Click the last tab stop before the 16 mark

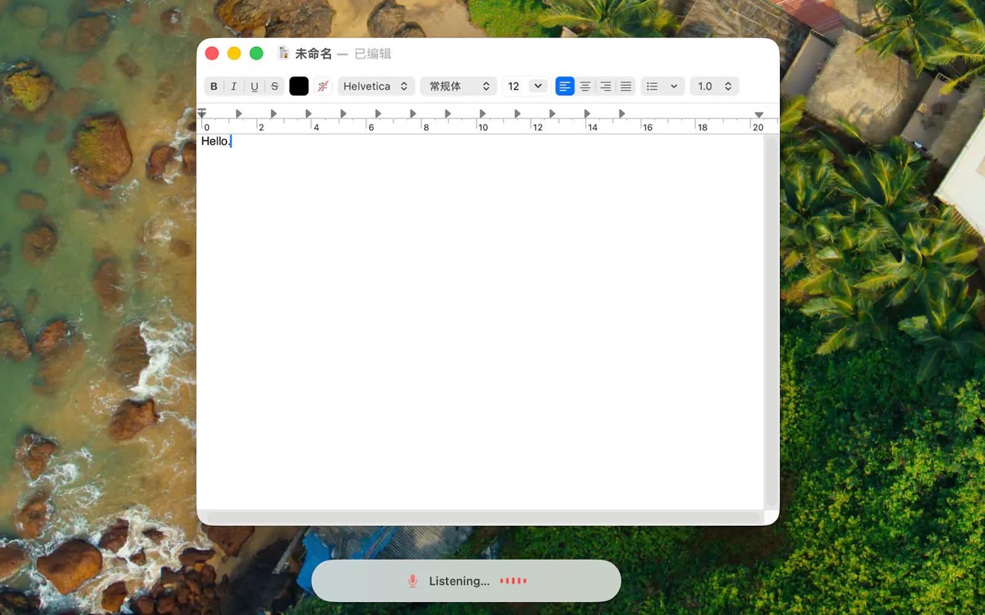coord(622,114)
